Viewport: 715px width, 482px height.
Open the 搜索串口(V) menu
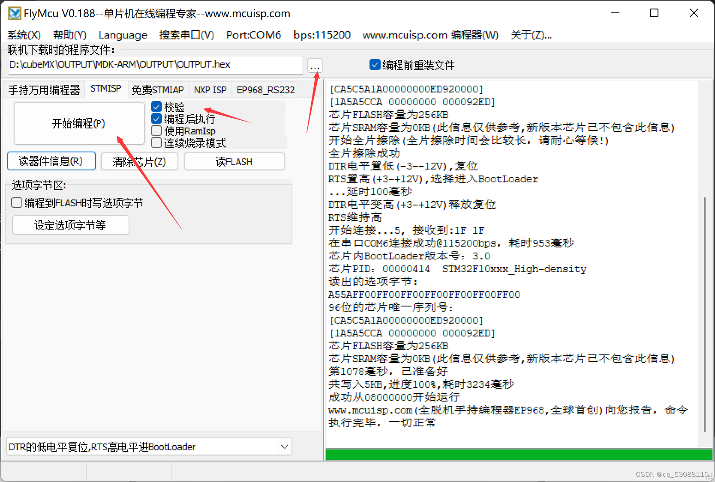(186, 35)
